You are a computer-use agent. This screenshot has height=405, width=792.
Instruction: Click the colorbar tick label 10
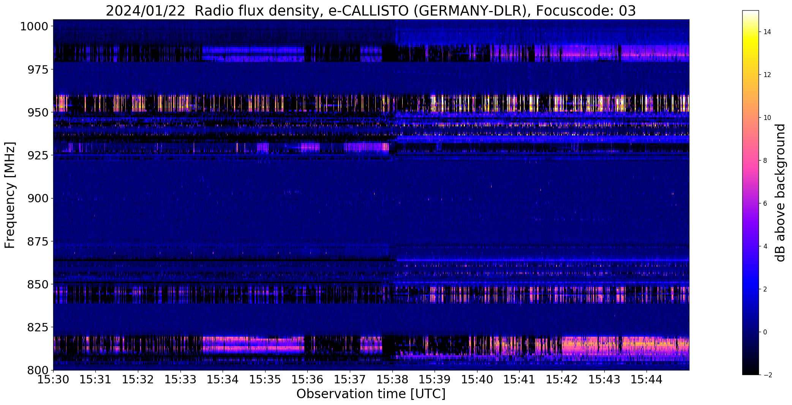pos(767,118)
